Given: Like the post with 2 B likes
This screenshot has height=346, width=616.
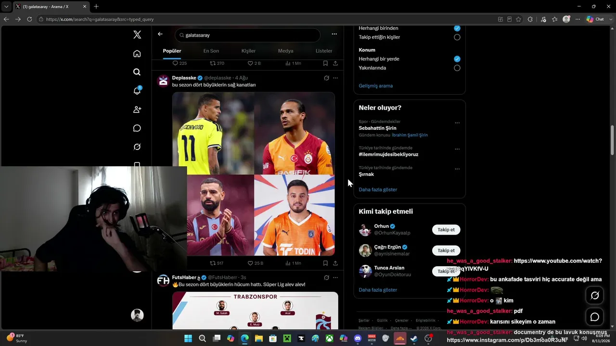Looking at the screenshot, I should [x=254, y=63].
